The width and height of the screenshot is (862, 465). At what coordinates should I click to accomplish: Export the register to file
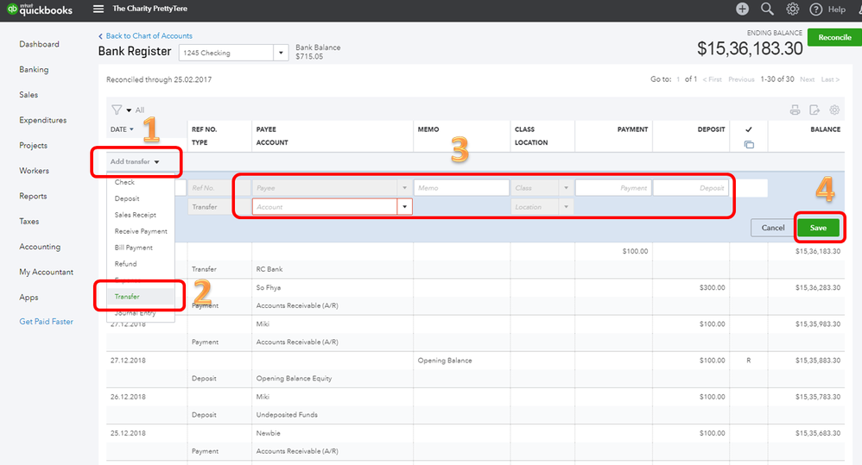click(x=814, y=110)
